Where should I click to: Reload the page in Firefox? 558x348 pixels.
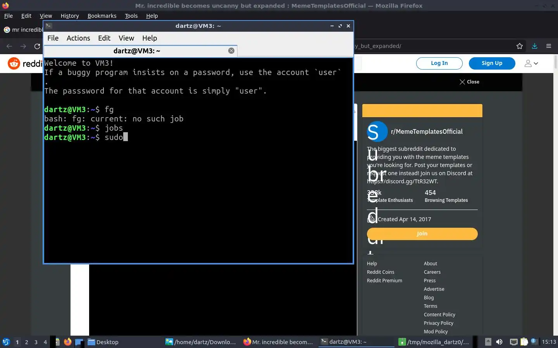coord(37,46)
